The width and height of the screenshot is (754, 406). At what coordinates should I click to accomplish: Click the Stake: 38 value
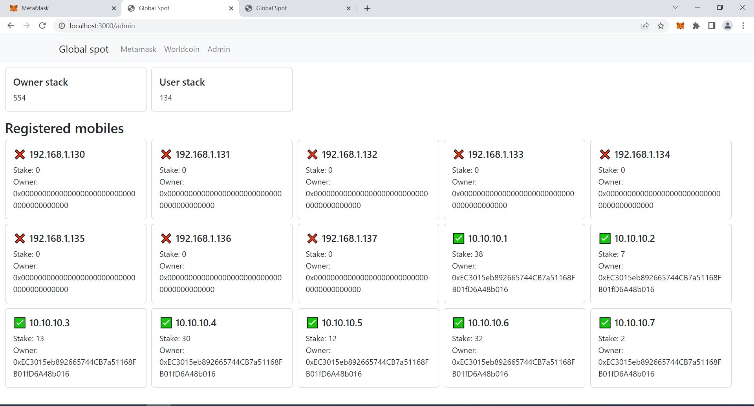tap(467, 254)
